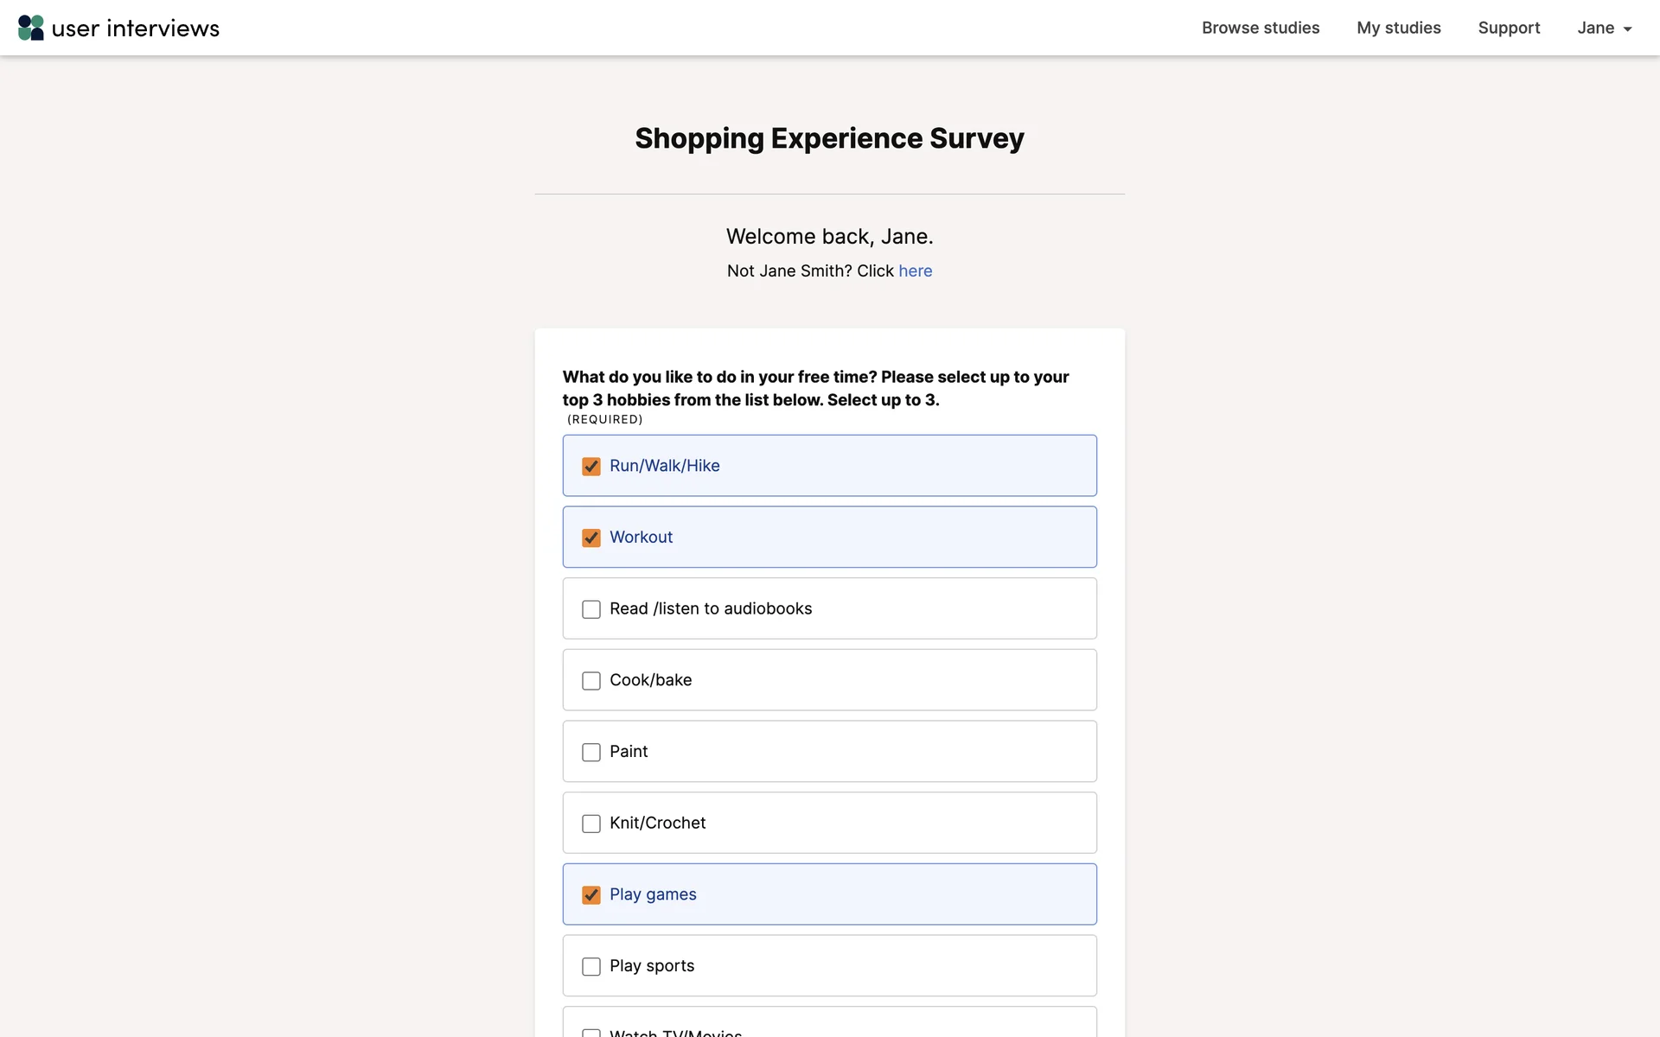Open the Support page
Viewport: 1660px width, 1037px height.
1509,28
